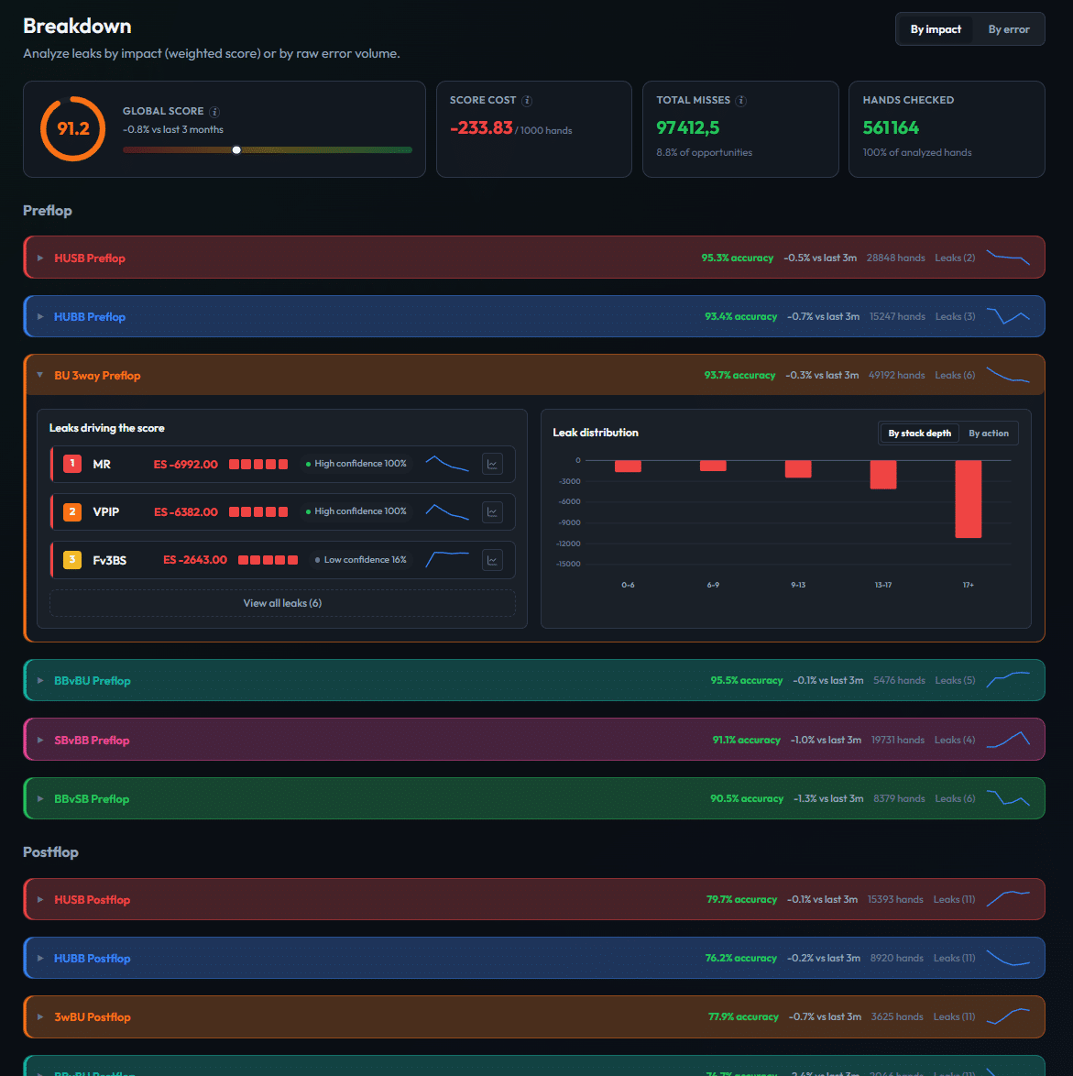
Task: Click VPIP severity red squares indicator
Action: pyautogui.click(x=258, y=512)
